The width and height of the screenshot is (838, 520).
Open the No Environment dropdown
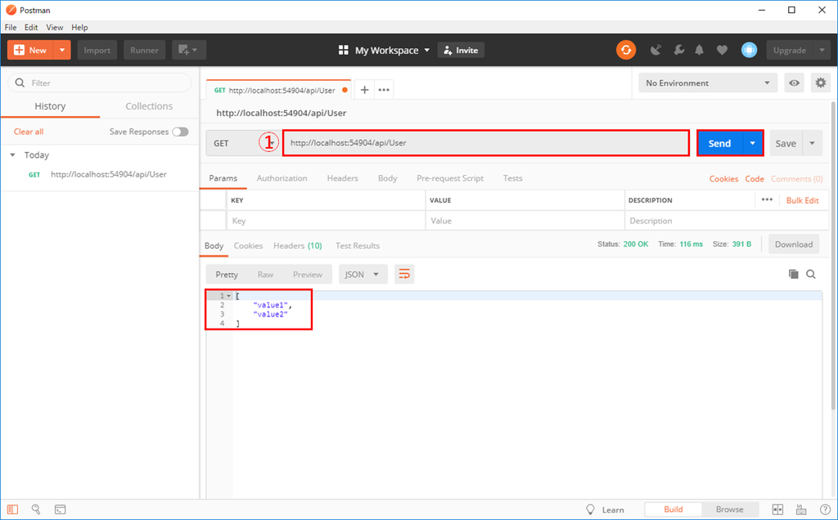point(708,83)
